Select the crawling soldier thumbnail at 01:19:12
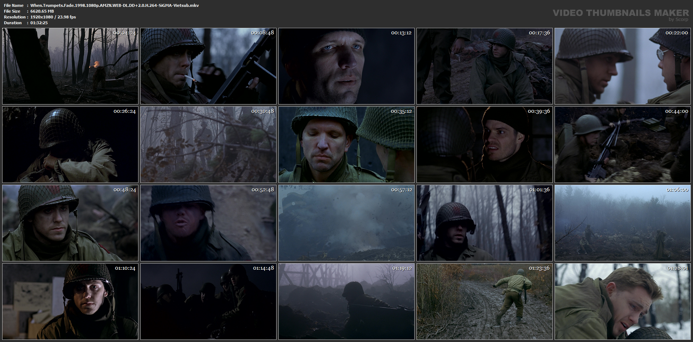693x342 pixels. (346, 302)
